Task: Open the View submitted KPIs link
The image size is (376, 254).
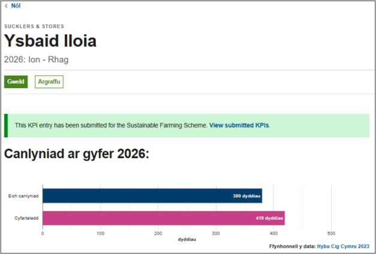Action: [239, 125]
